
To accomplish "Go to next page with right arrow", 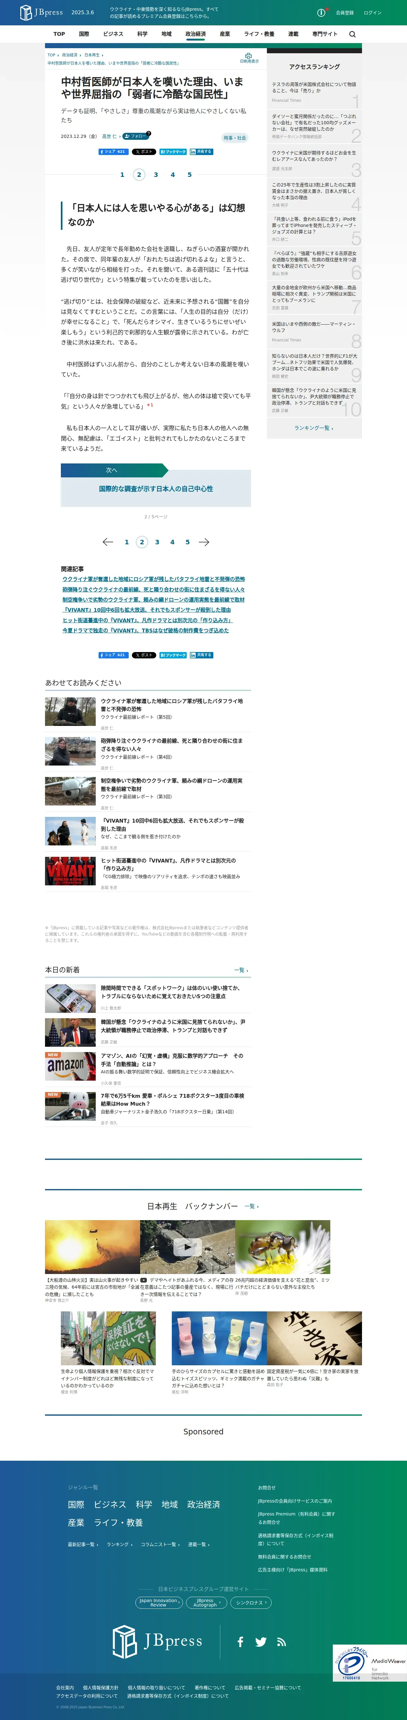I will (204, 541).
